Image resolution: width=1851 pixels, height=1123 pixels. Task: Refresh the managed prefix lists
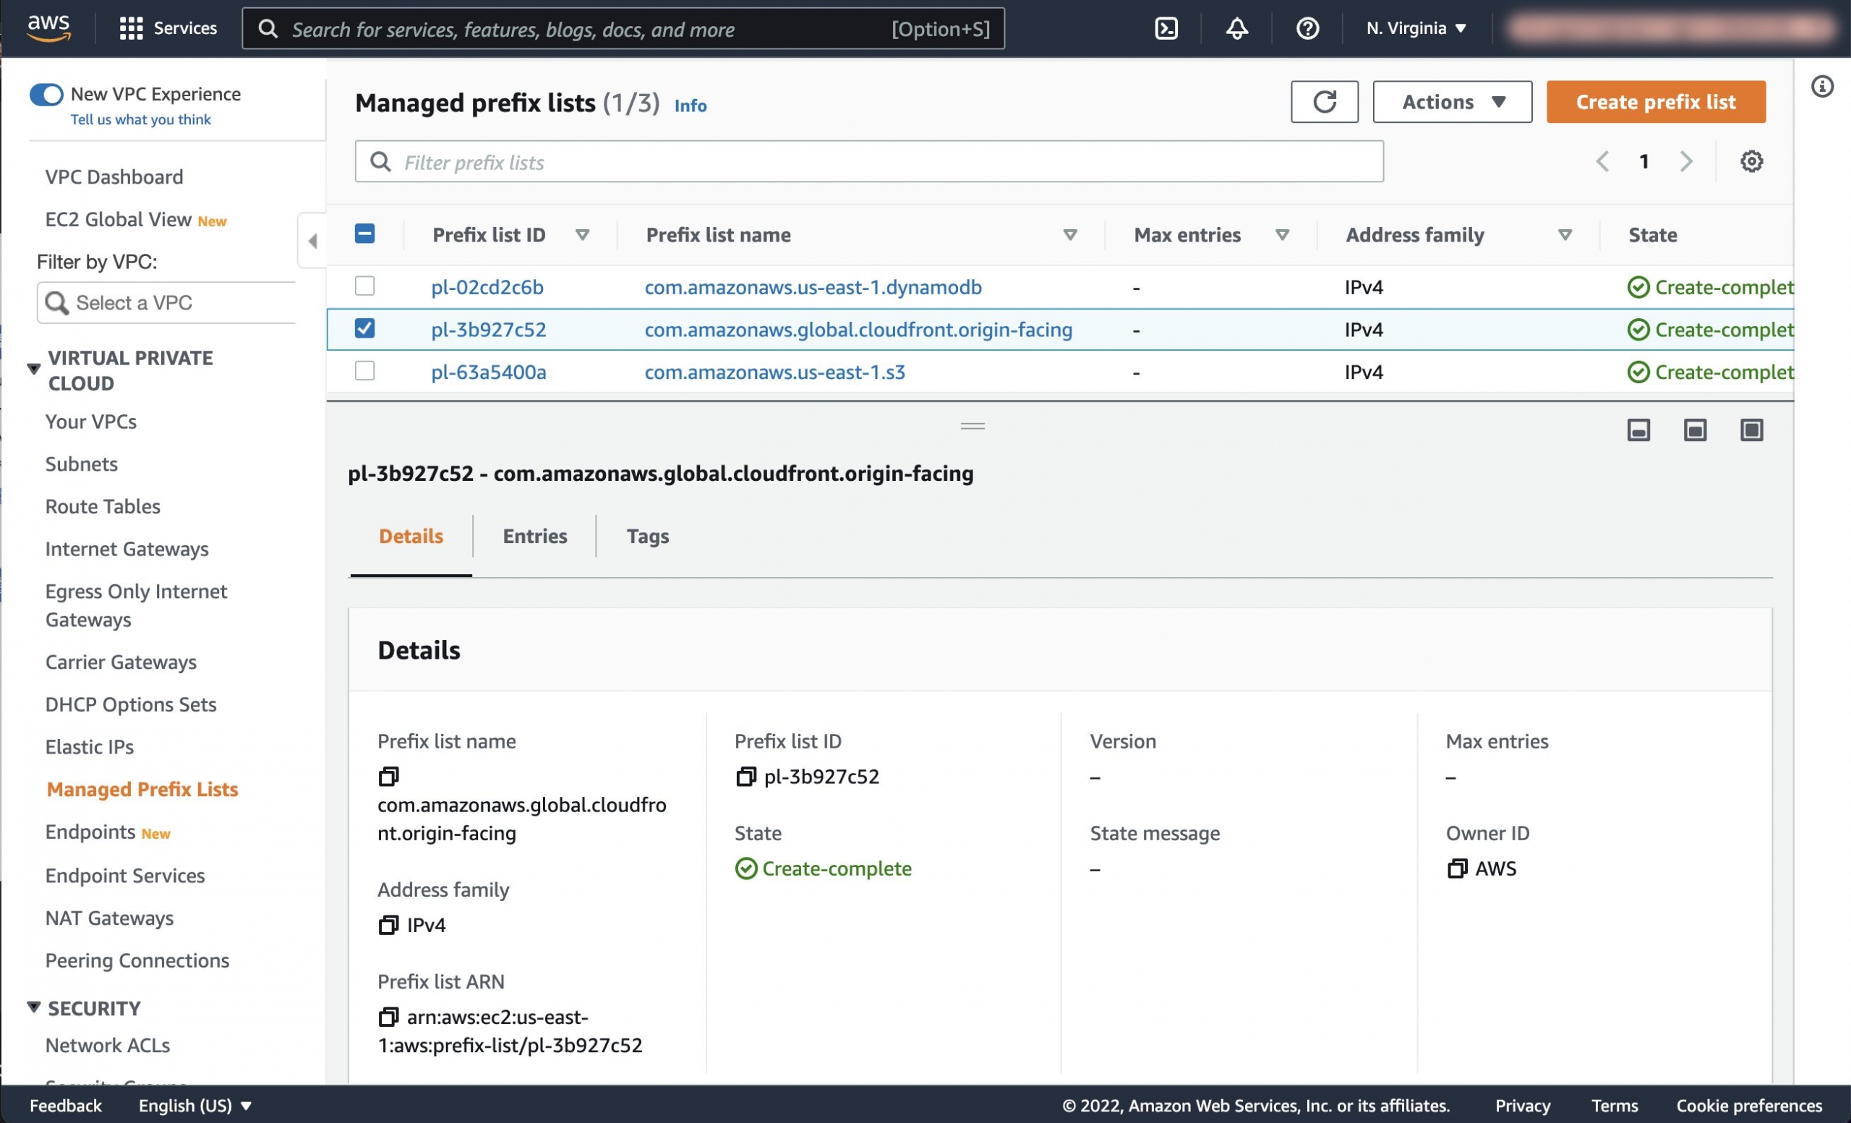[x=1325, y=101]
